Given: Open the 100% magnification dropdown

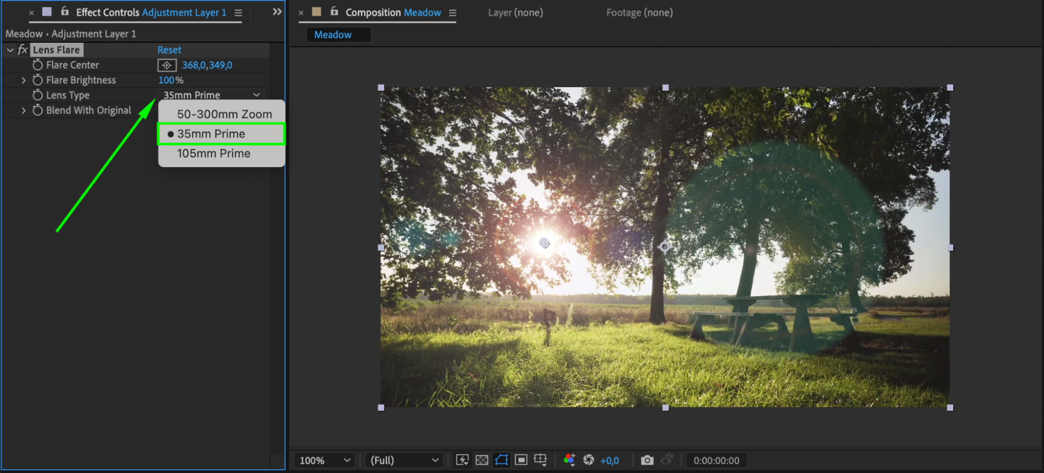Looking at the screenshot, I should pyautogui.click(x=324, y=460).
